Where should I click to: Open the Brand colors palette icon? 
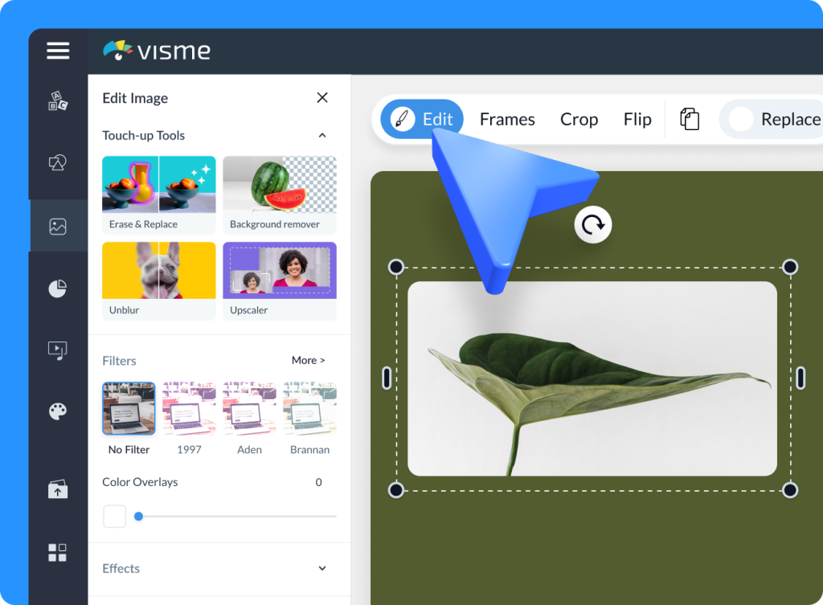[x=57, y=411]
